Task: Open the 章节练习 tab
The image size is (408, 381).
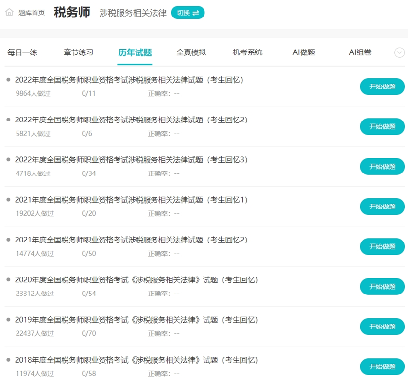Action: (x=78, y=52)
